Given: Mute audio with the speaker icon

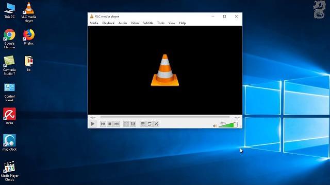Looking at the screenshot, I should [x=215, y=126].
